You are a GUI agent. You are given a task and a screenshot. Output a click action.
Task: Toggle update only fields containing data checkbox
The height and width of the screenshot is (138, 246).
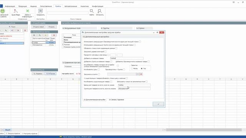click(x=116, y=48)
